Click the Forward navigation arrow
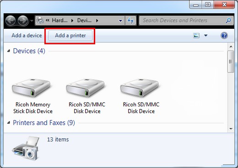Screen dimensions: 238x168 coord(23,21)
